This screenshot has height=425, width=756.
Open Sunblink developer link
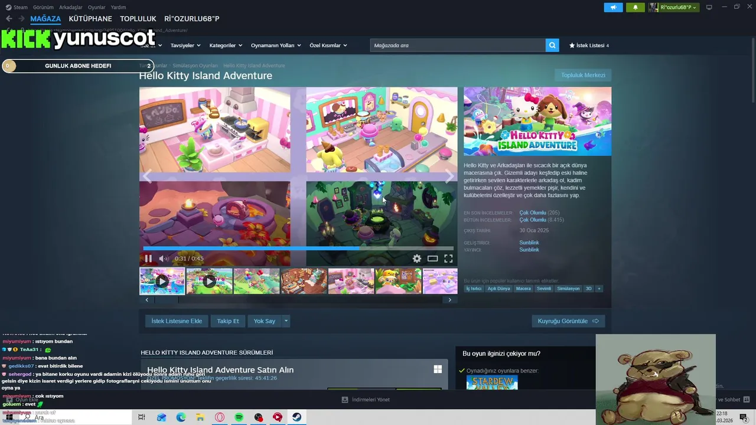tap(529, 243)
